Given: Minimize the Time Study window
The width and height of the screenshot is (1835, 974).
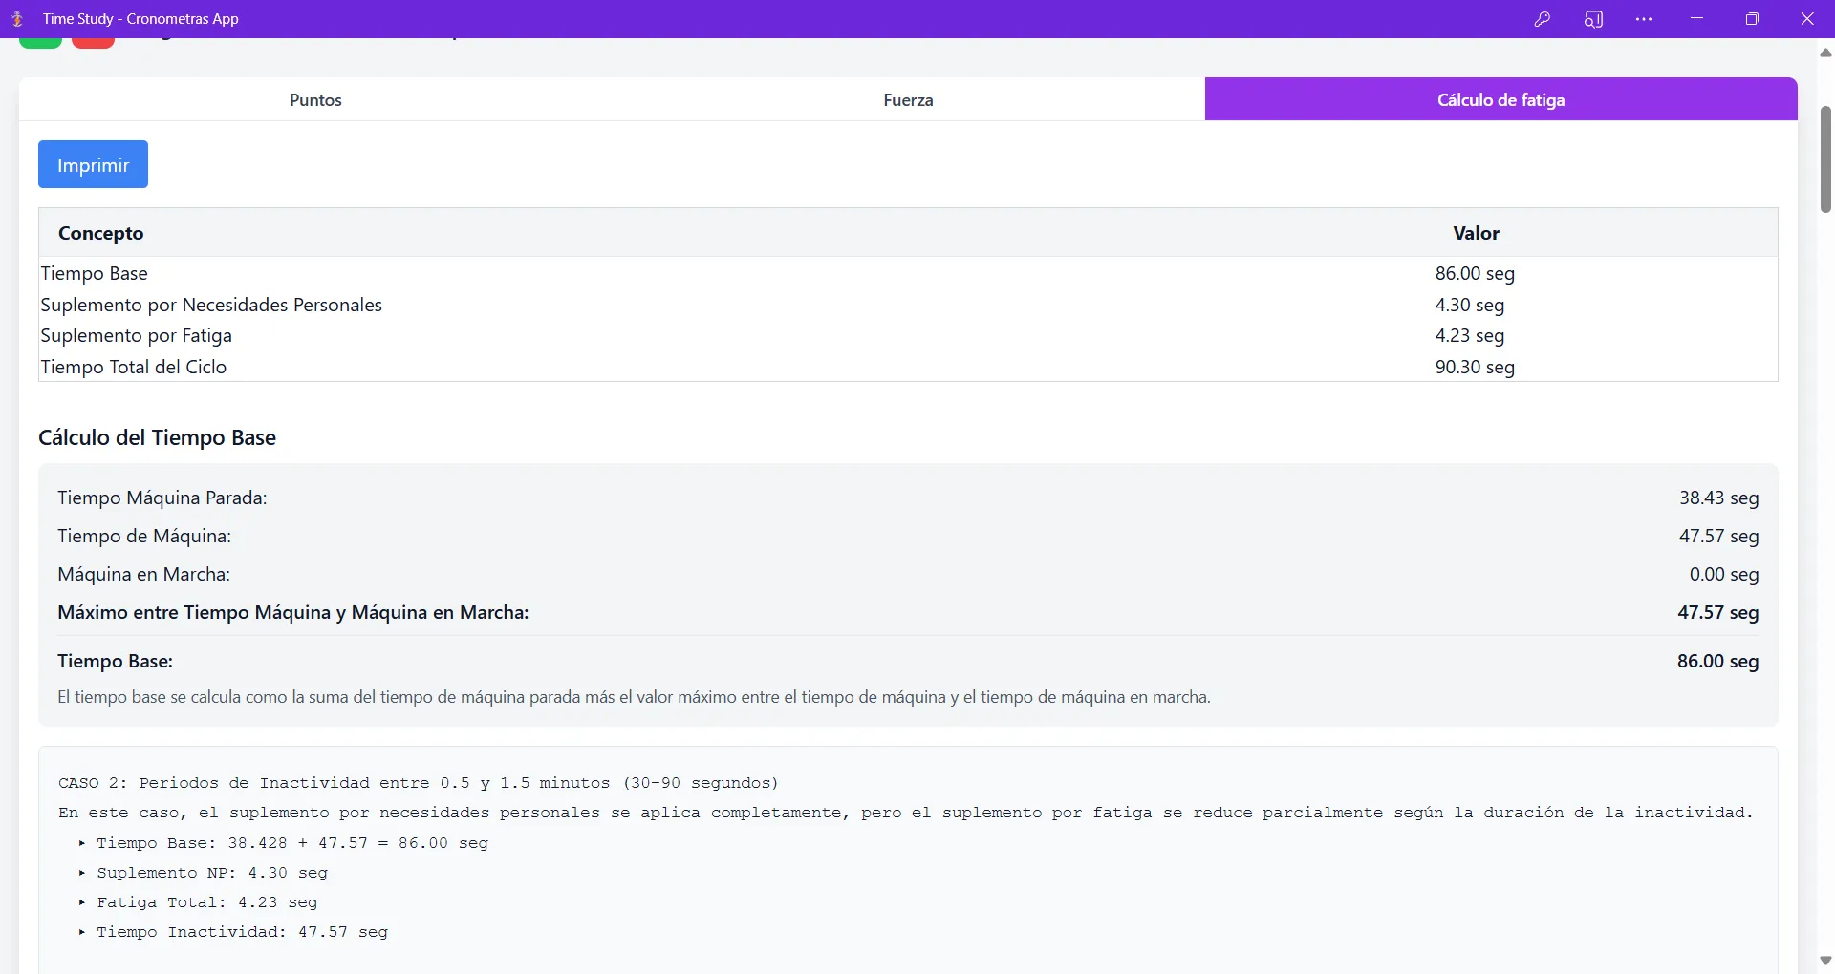Looking at the screenshot, I should 1697,19.
